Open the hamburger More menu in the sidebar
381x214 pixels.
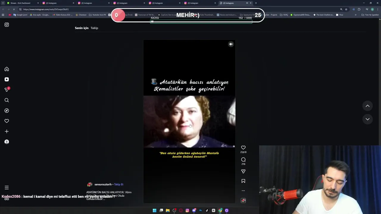(x=7, y=188)
